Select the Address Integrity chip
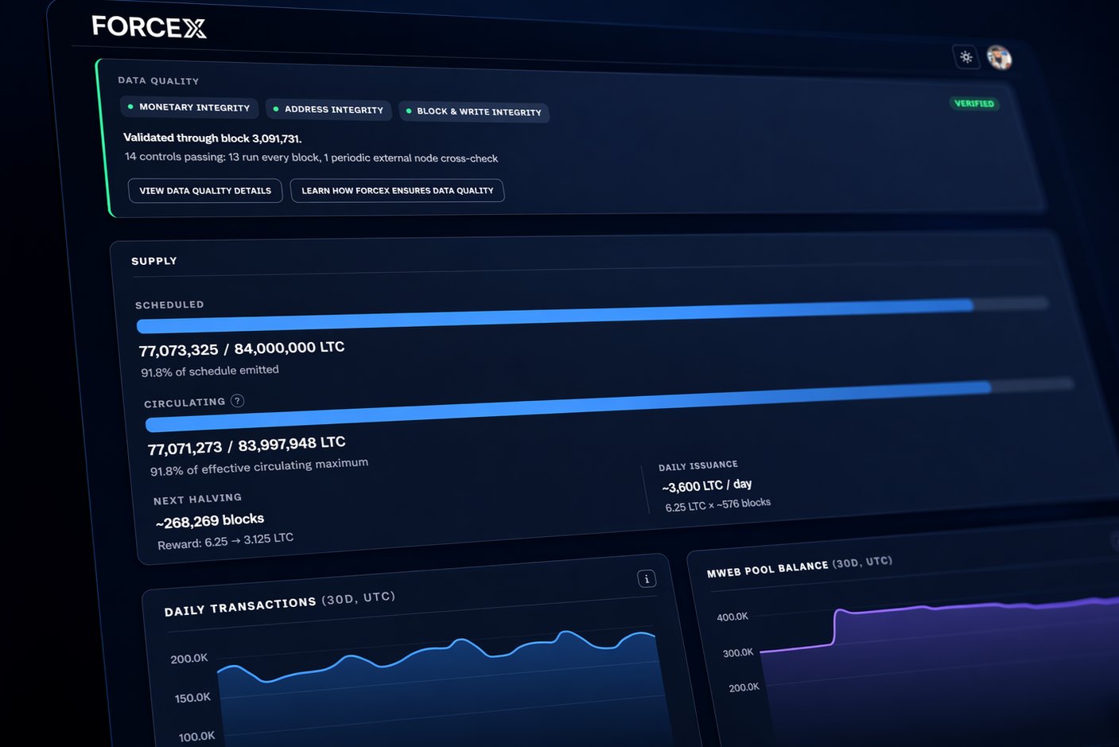This screenshot has height=747, width=1119. point(328,110)
